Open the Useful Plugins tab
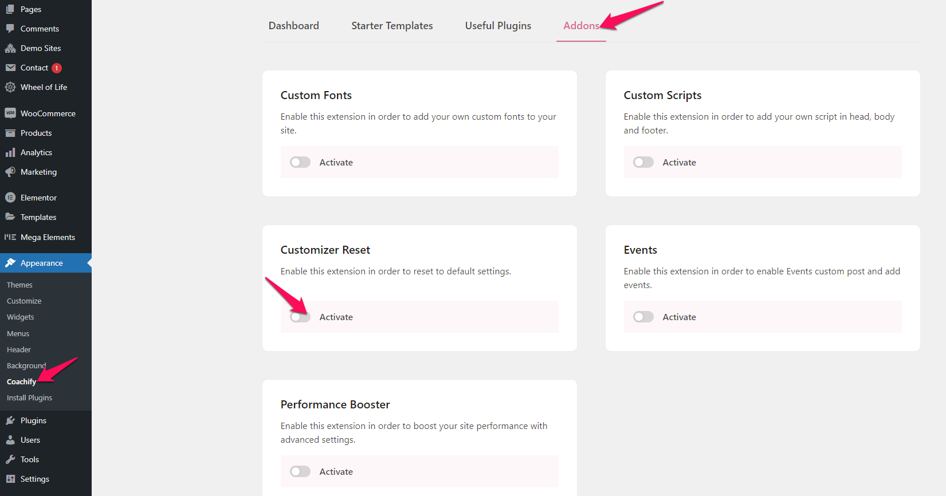 pyautogui.click(x=497, y=25)
